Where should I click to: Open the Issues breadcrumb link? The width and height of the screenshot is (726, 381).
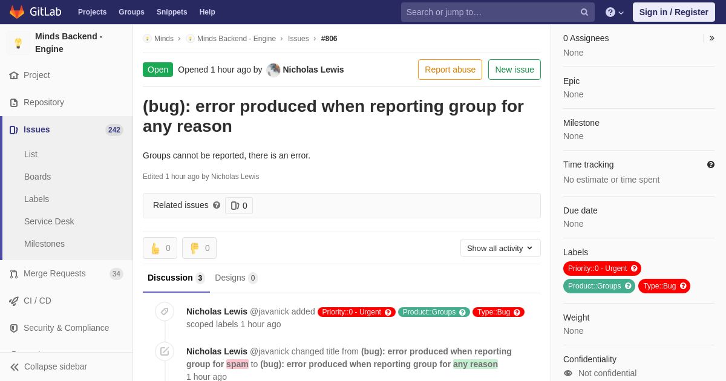298,39
